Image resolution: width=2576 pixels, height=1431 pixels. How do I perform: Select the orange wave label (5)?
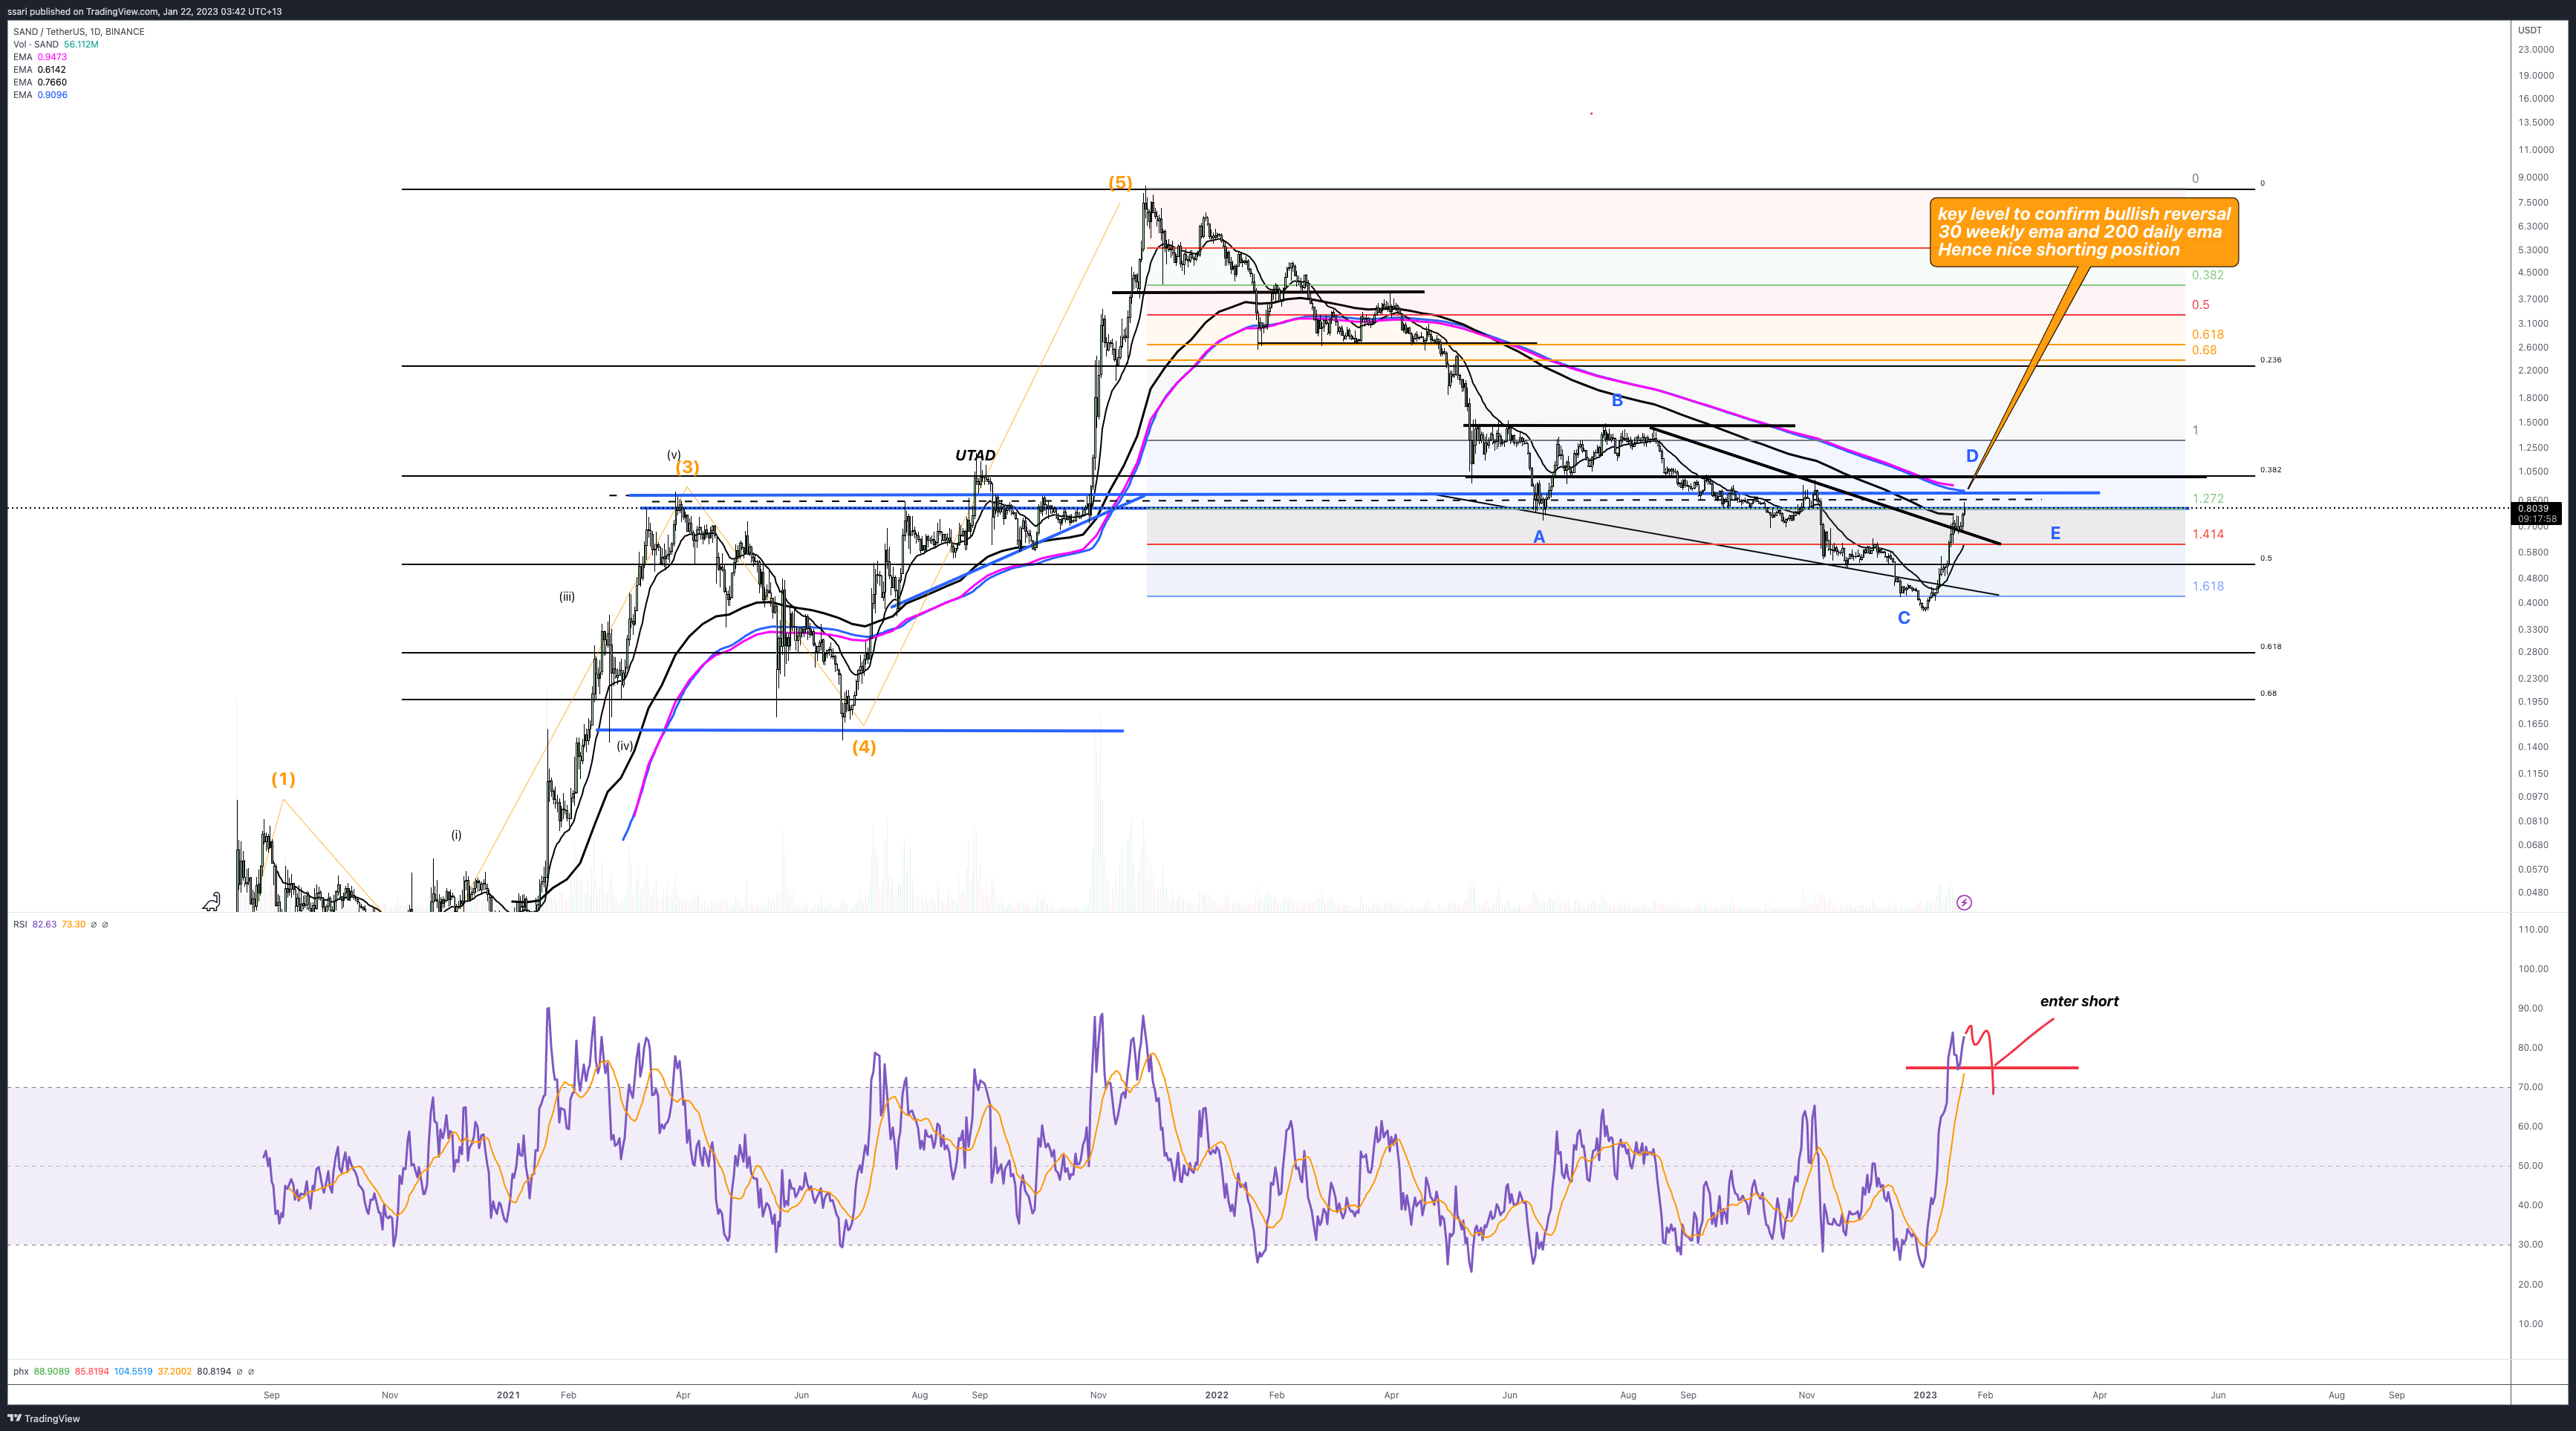1120,182
